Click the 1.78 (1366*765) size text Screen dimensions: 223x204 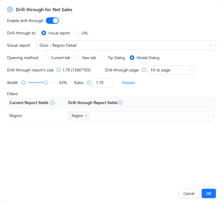pos(77,70)
